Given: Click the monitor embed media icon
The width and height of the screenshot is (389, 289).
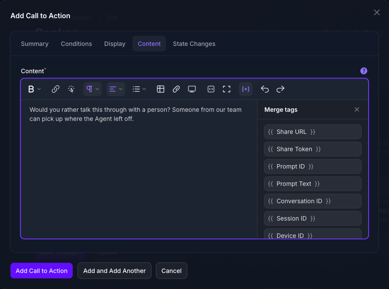Looking at the screenshot, I should pos(192,89).
